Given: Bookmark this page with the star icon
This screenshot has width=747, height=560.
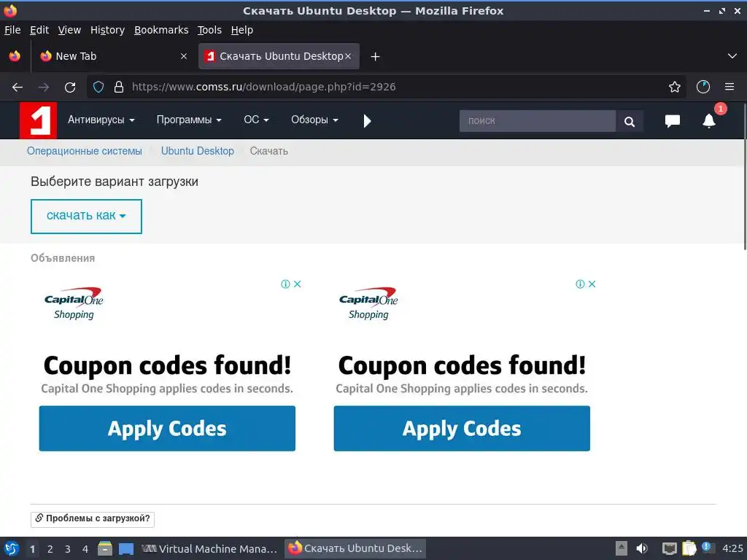Looking at the screenshot, I should click(674, 87).
